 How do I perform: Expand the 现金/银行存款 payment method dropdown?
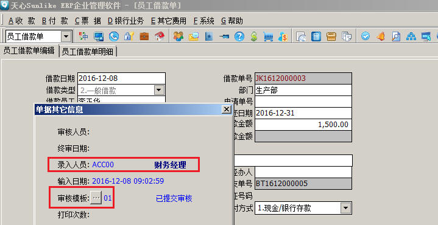point(346,208)
